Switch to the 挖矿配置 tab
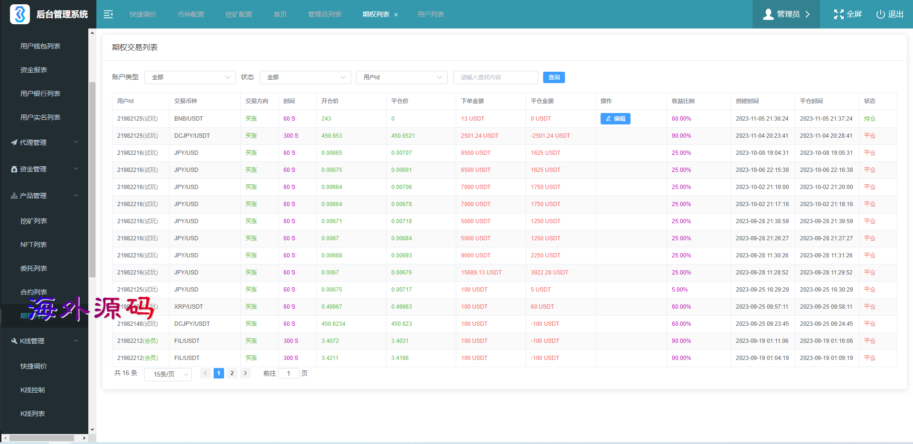The width and height of the screenshot is (913, 444). (239, 14)
